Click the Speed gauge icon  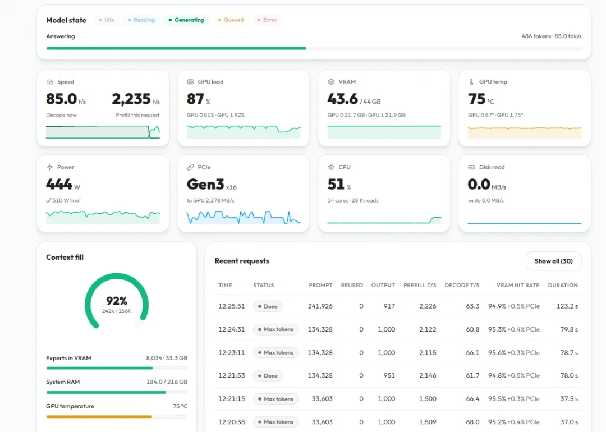point(49,82)
